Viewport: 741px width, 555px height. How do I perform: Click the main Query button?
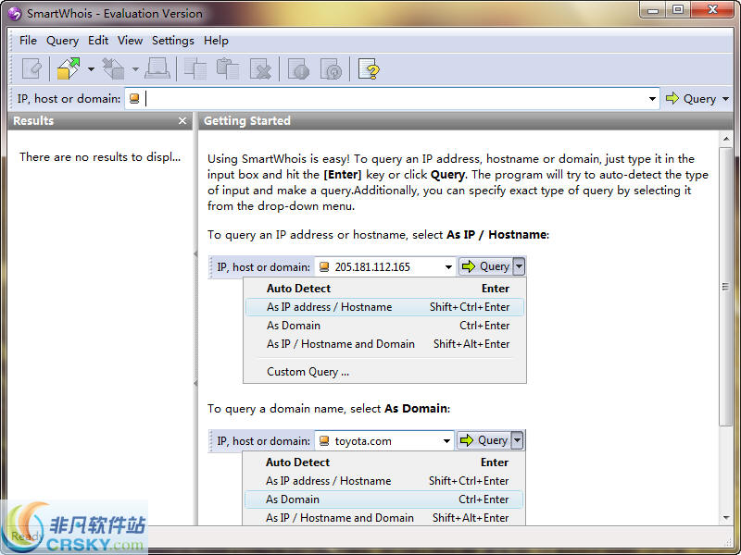coord(691,99)
